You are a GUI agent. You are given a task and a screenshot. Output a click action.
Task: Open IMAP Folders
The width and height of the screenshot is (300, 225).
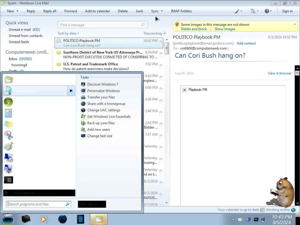tap(181, 11)
